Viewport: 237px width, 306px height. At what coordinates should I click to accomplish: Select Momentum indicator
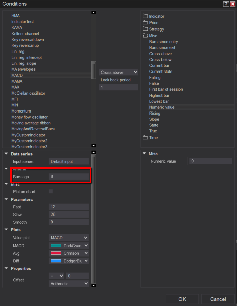21,111
